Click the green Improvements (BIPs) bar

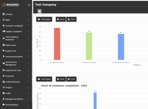tap(89, 46)
